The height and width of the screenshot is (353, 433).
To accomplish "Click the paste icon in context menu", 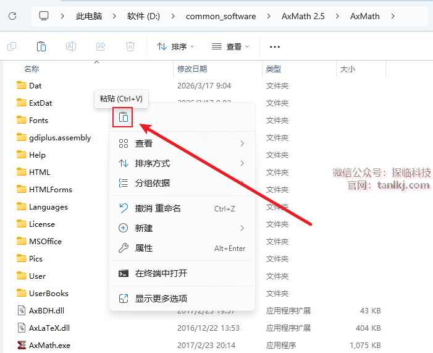I will pos(123,117).
